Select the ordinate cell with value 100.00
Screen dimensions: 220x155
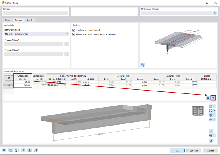23,85
